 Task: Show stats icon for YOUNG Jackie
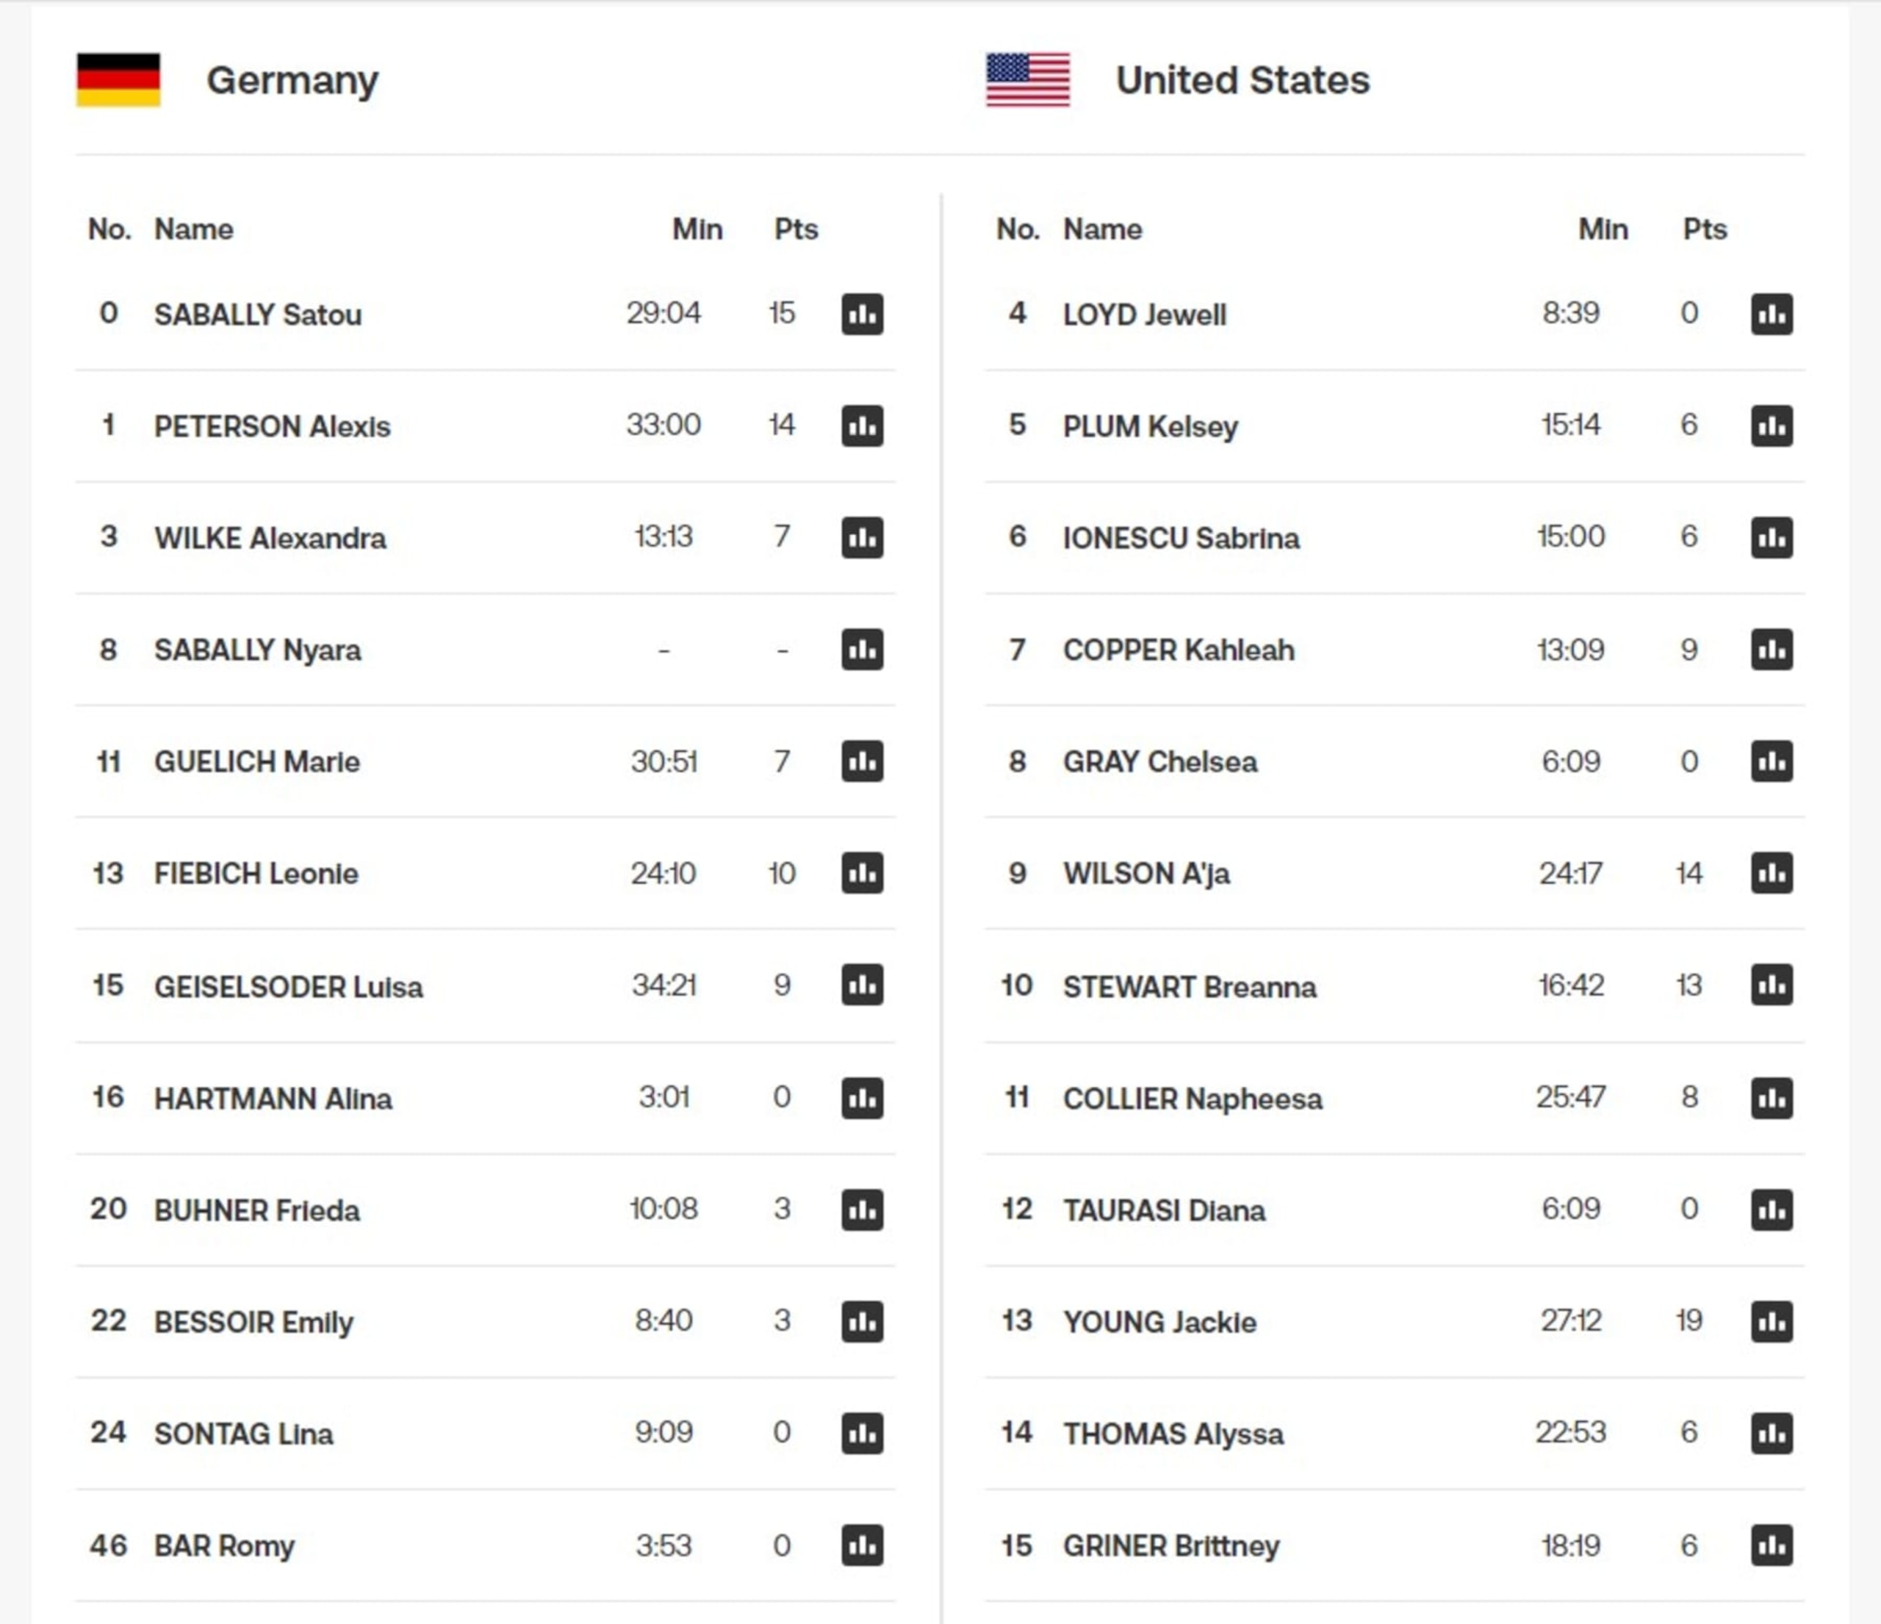[1772, 1321]
